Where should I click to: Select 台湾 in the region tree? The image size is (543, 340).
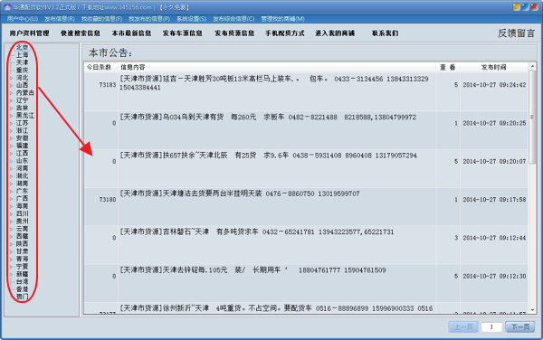coord(22,282)
